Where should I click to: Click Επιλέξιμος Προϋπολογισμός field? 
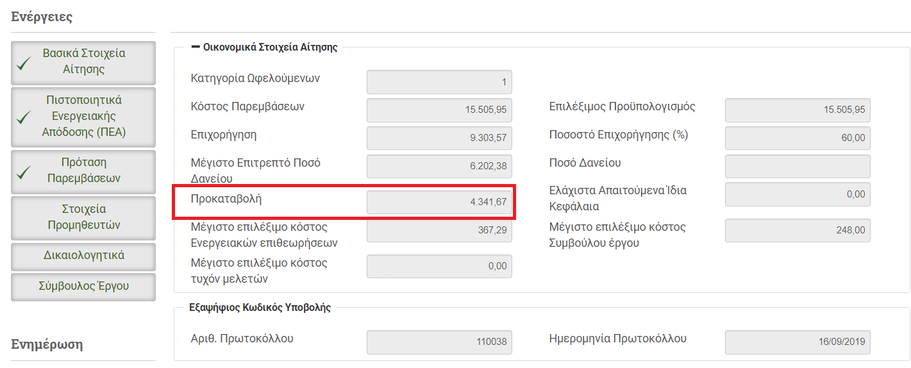(798, 110)
